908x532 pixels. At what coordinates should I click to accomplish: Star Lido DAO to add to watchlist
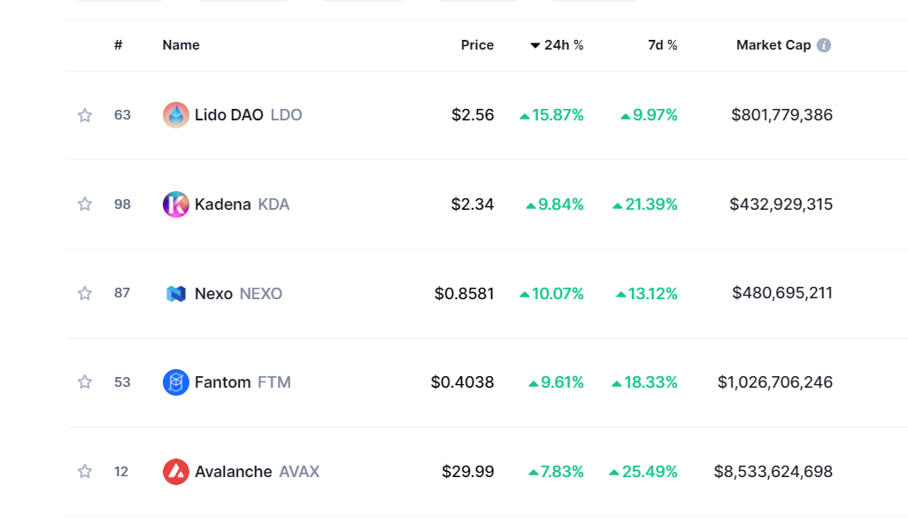click(x=85, y=115)
